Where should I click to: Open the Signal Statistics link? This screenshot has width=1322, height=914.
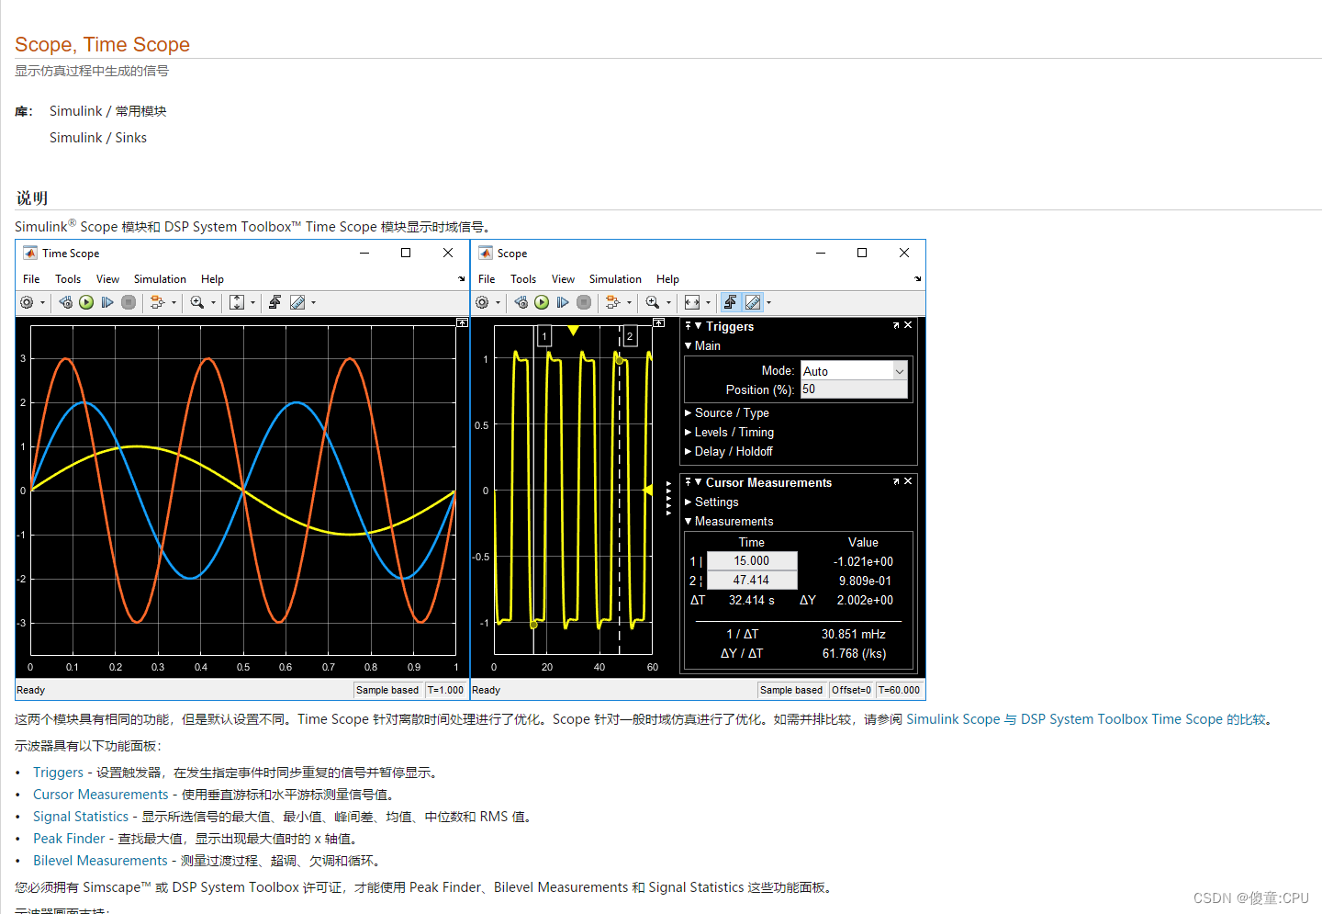tap(81, 817)
